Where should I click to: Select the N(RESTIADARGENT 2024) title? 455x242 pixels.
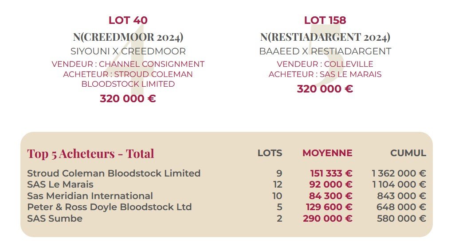click(x=325, y=37)
